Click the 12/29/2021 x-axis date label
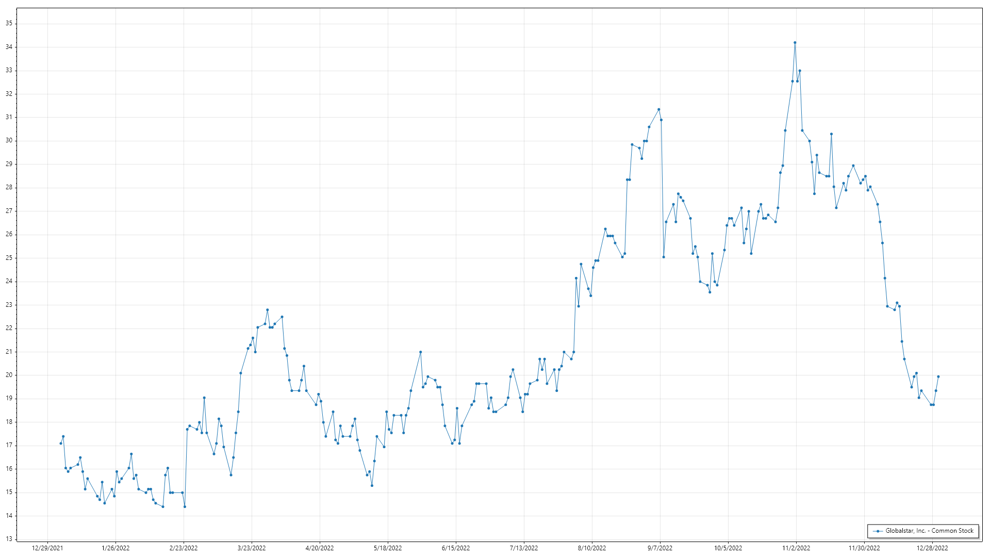 point(47,548)
